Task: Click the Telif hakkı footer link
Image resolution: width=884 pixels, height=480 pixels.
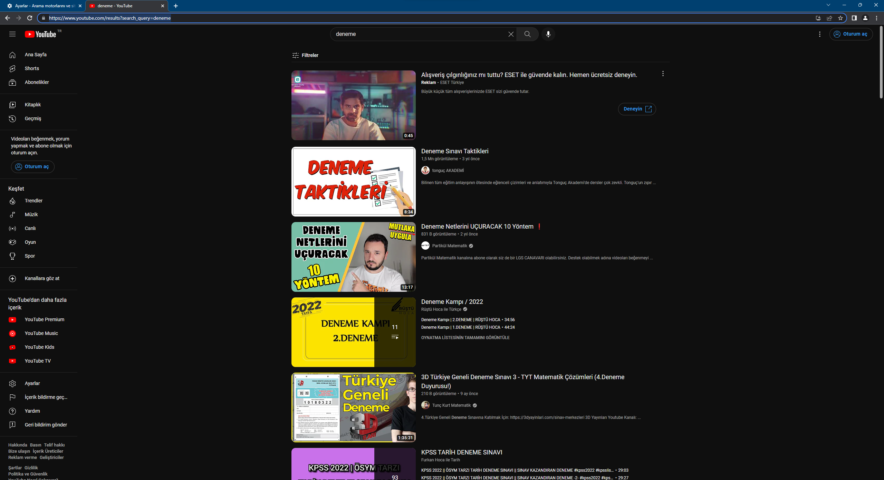Action: [x=54, y=445]
